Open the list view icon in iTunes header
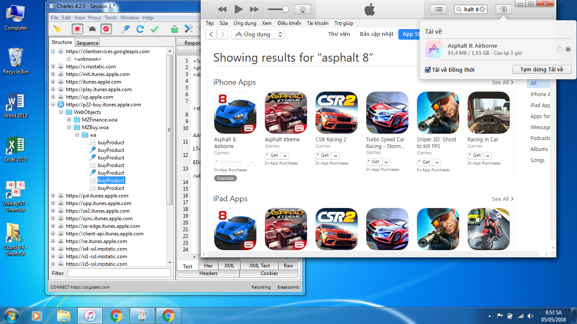Viewport: 577px width, 324px height. (x=439, y=9)
